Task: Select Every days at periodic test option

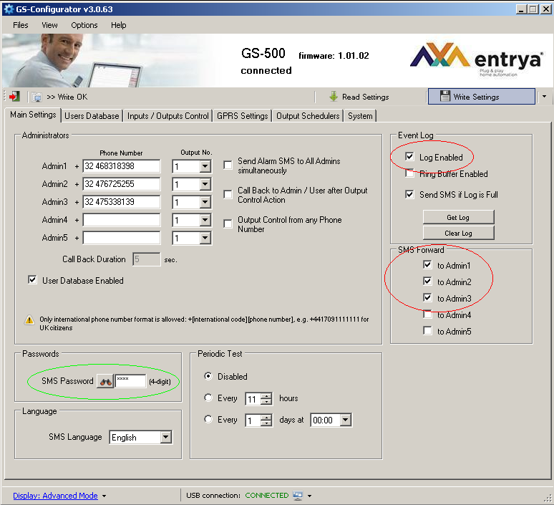Action: pyautogui.click(x=208, y=420)
